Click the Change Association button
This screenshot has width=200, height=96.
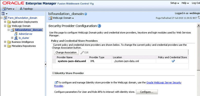pos(66,52)
